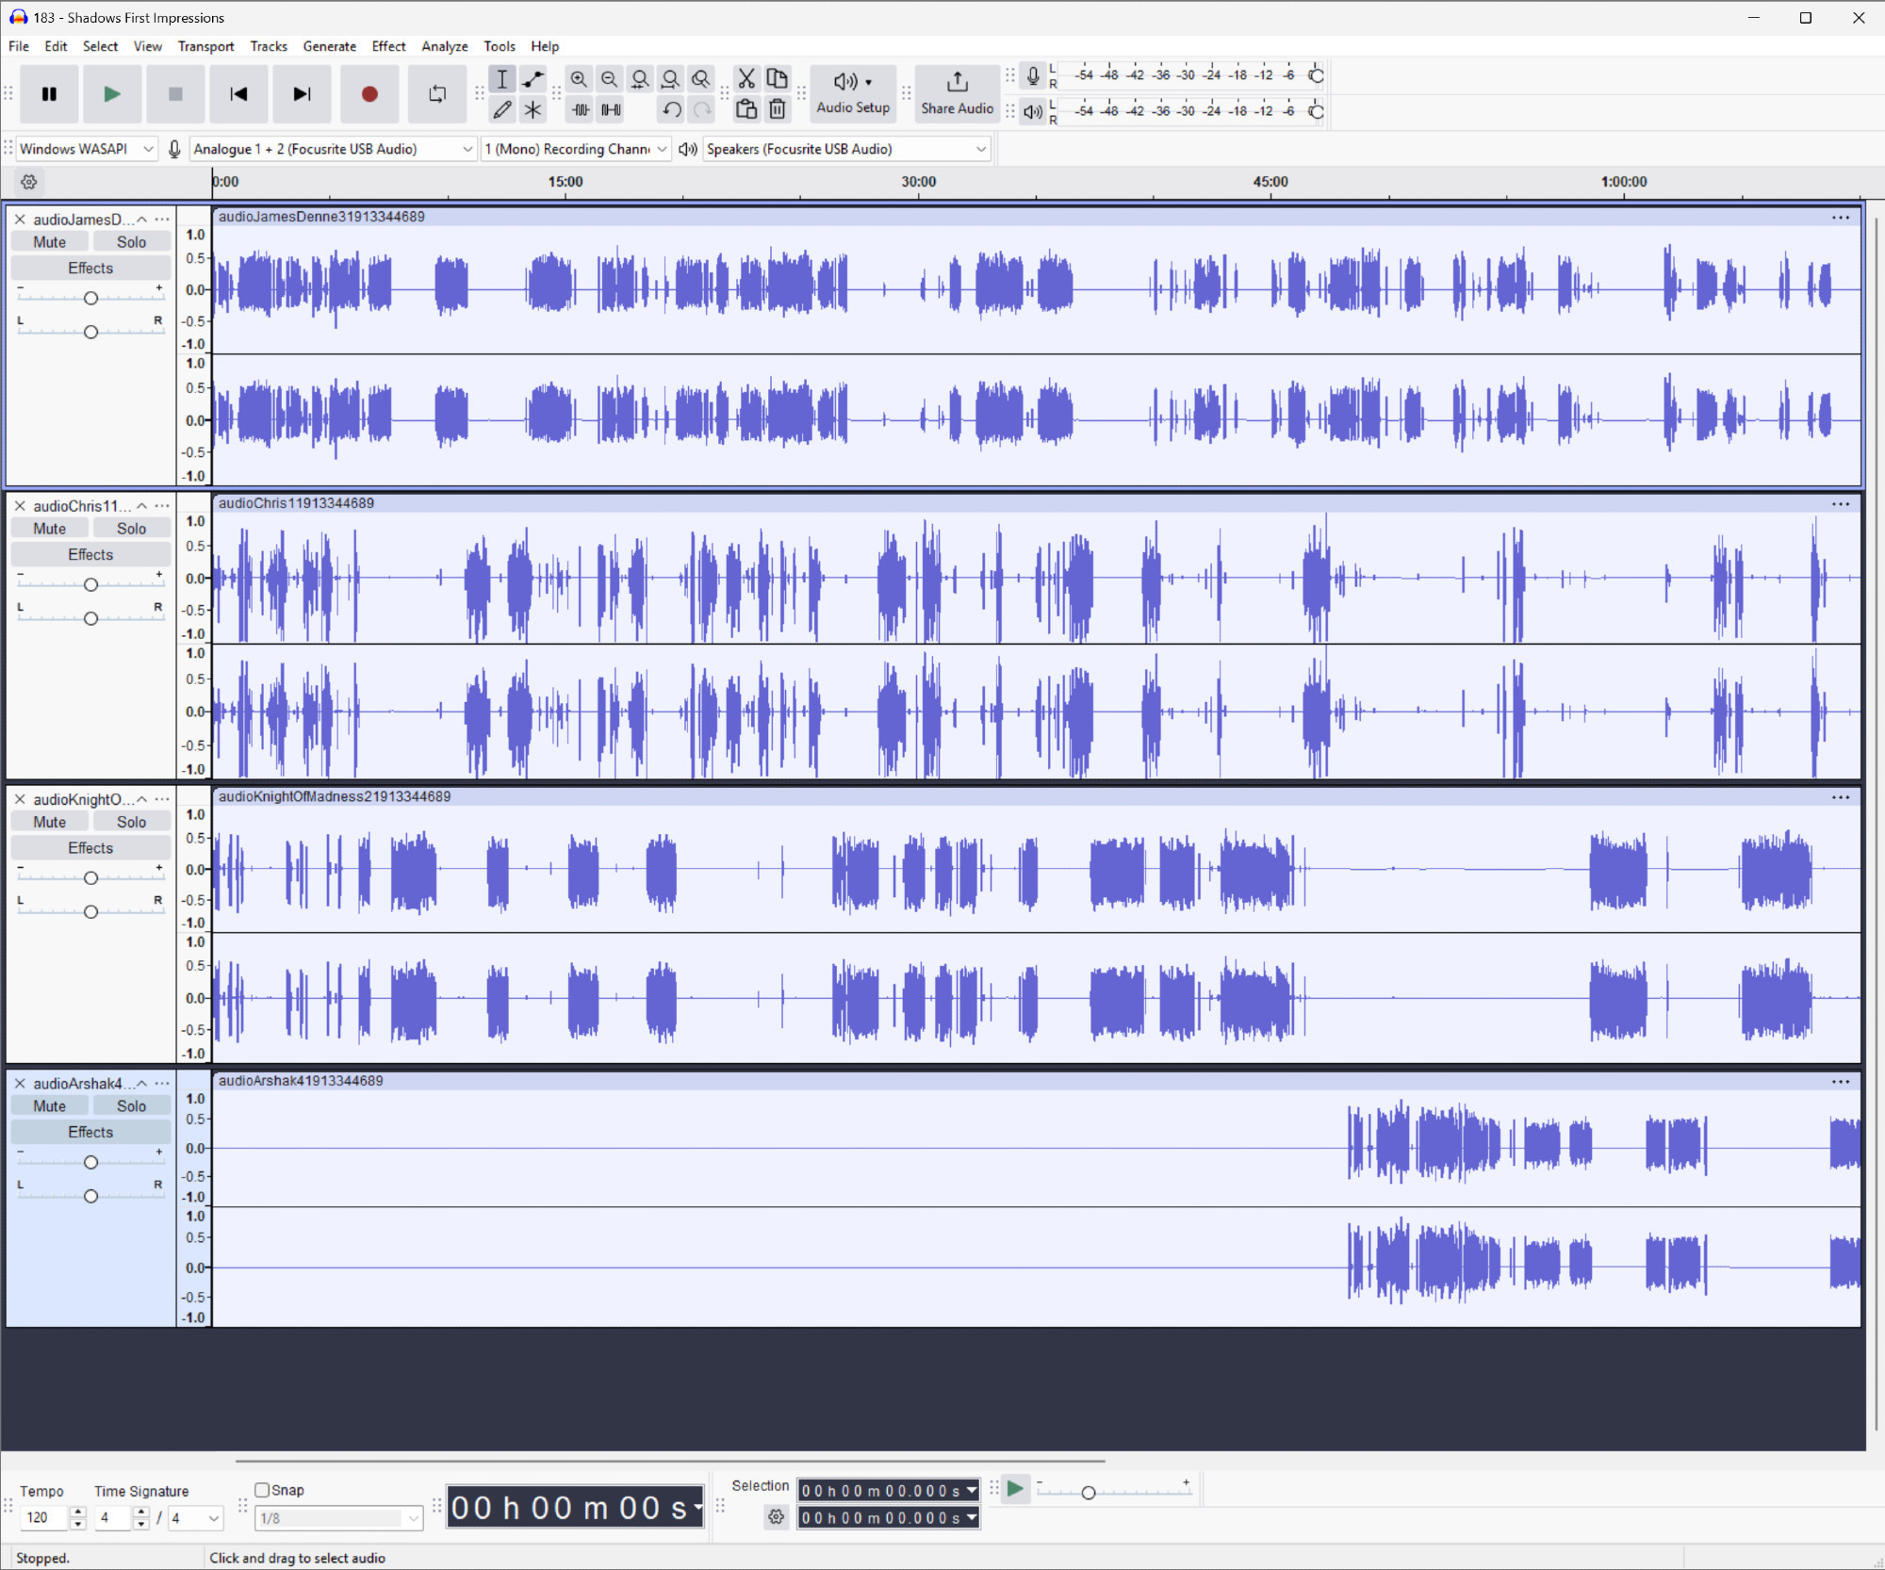Click the playback speed slider
The image size is (1885, 1570).
[x=1112, y=1492]
